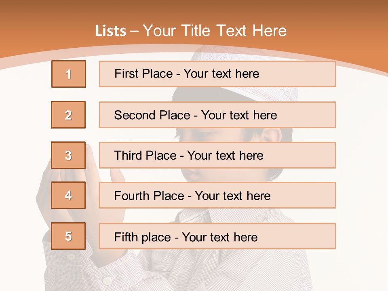
Task: Select the number 2 square
Action: pos(68,115)
